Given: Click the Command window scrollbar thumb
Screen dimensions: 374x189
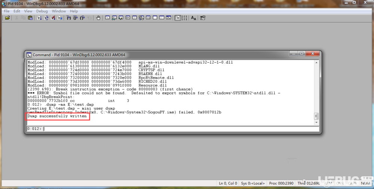Looking at the screenshot, I should point(316,116).
